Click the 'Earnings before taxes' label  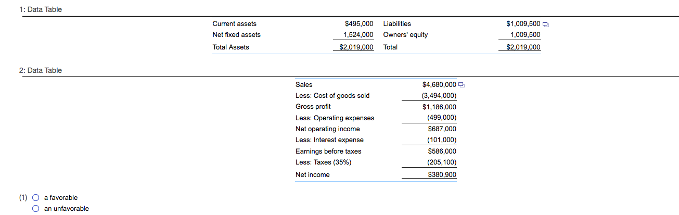328,151
